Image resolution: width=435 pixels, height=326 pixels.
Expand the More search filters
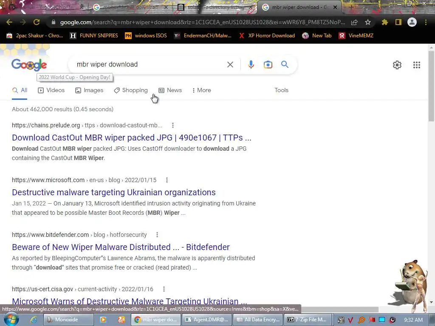201,90
